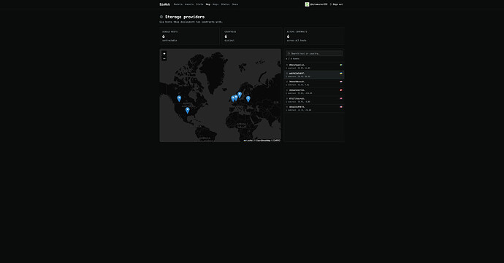Select the Map nav item
The width and height of the screenshot is (504, 263).
[x=208, y=4]
